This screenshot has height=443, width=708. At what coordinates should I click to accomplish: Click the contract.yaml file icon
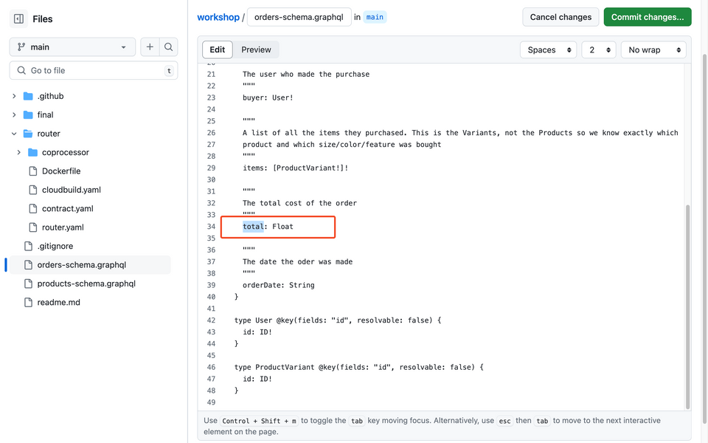[x=32, y=209]
